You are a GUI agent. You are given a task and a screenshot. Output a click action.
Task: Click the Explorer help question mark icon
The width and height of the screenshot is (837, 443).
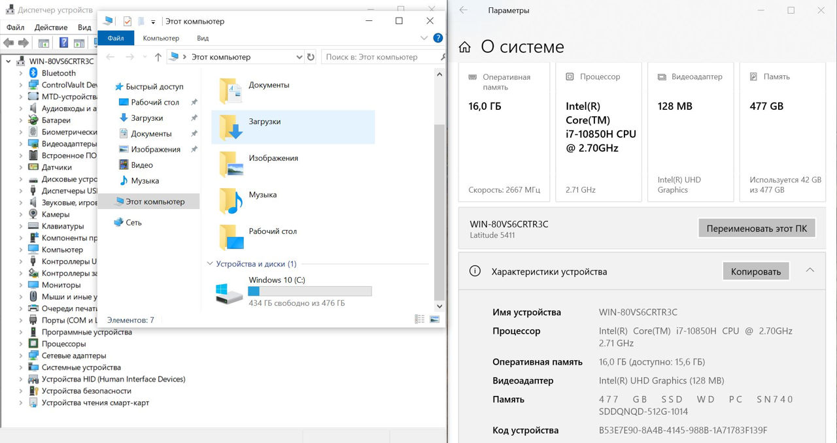coord(438,39)
